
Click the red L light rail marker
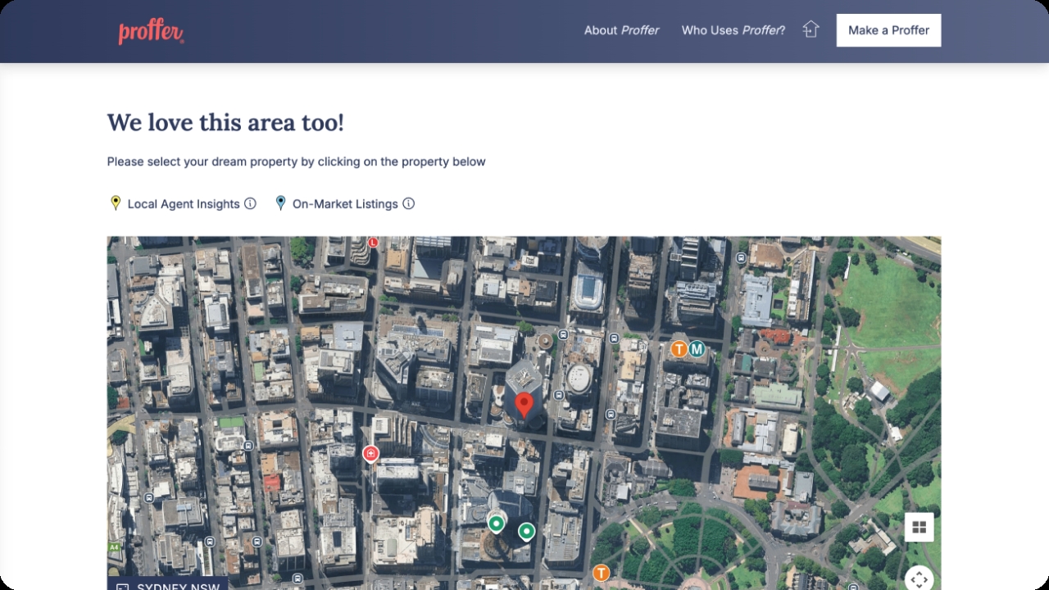pyautogui.click(x=373, y=243)
